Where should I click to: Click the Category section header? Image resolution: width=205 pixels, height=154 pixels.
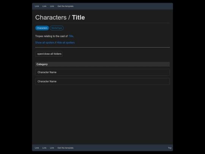[x=102, y=64]
